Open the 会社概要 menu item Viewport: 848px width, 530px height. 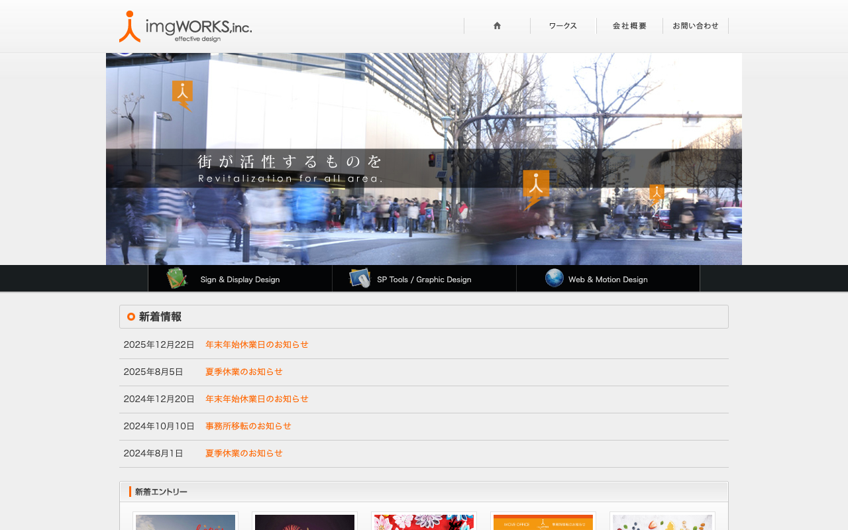click(629, 26)
